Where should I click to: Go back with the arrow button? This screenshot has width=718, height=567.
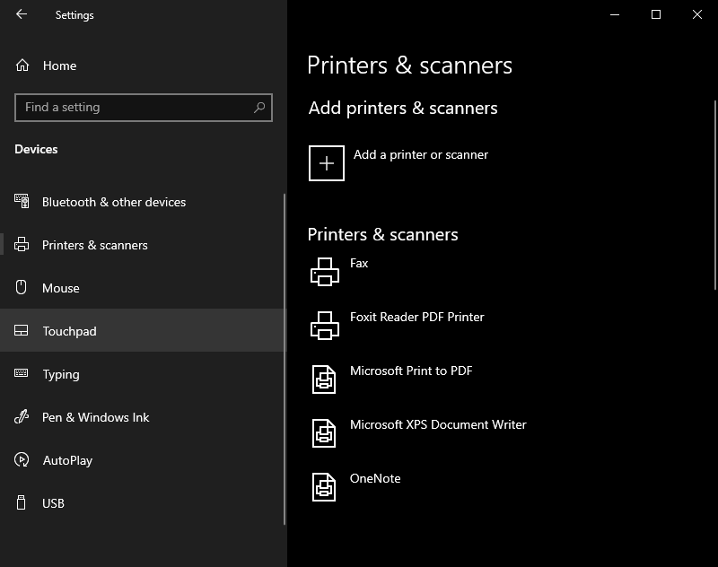coord(22,14)
